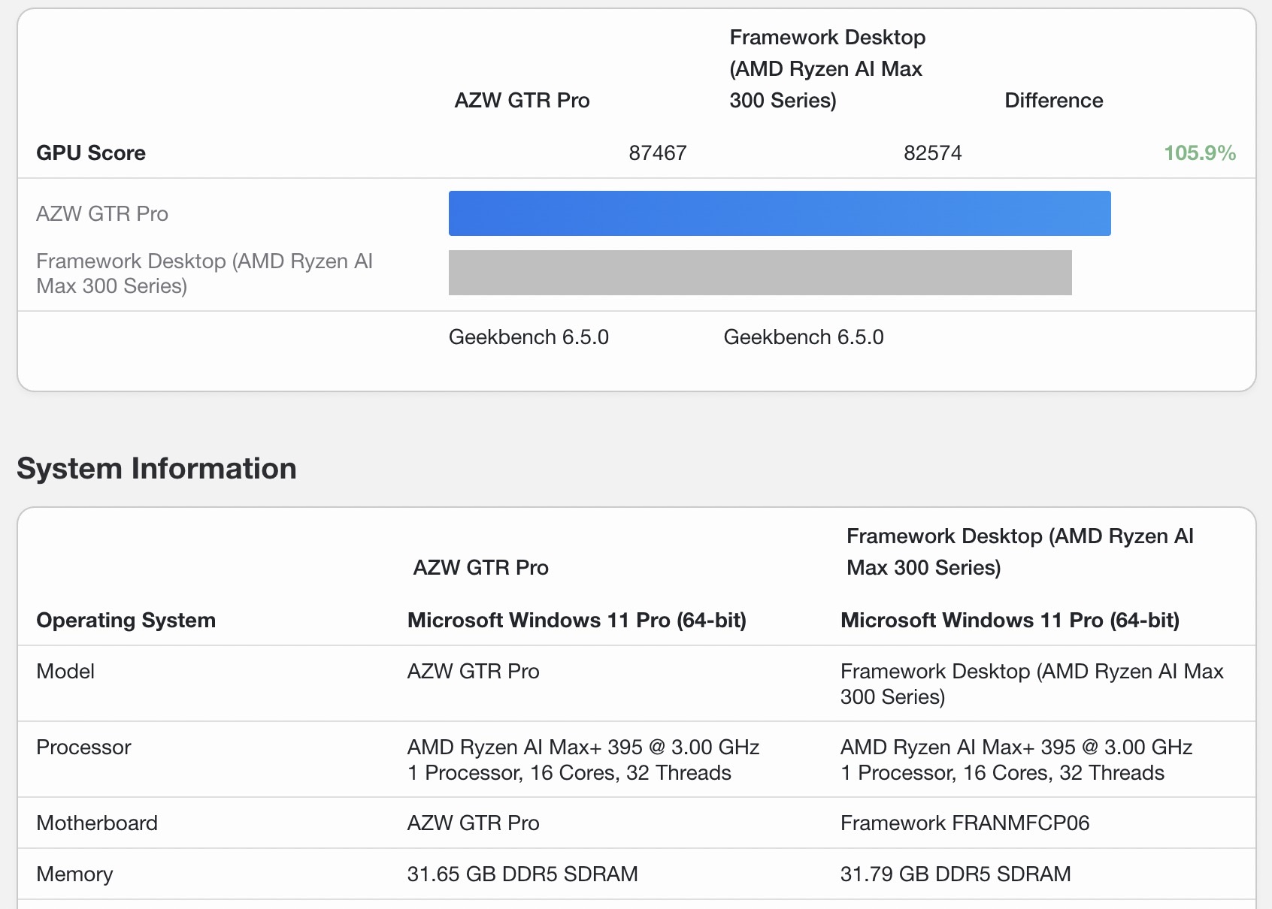The width and height of the screenshot is (1272, 909).
Task: Click Framework Desktop header in System Information table
Action: 1019,552
